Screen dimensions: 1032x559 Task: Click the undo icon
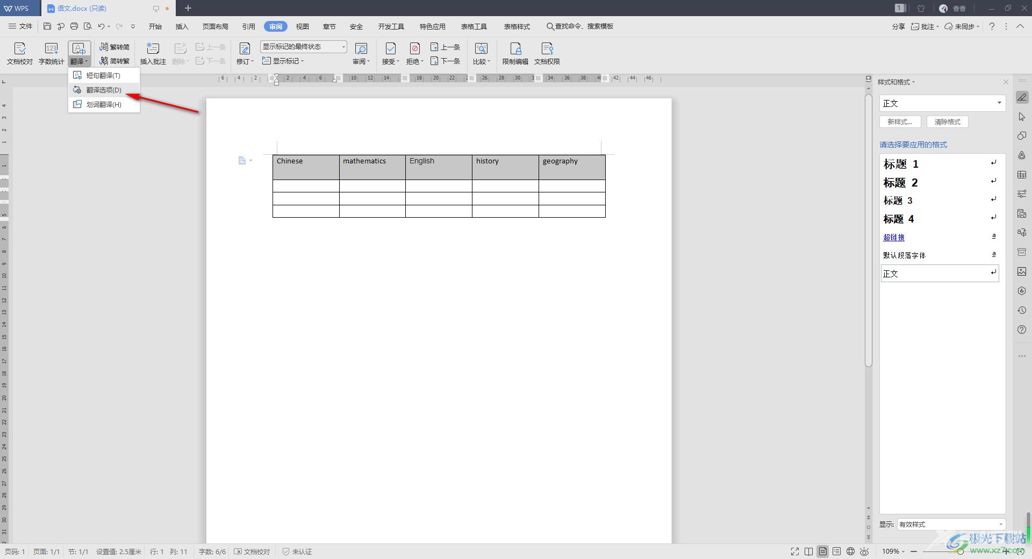[x=101, y=26]
